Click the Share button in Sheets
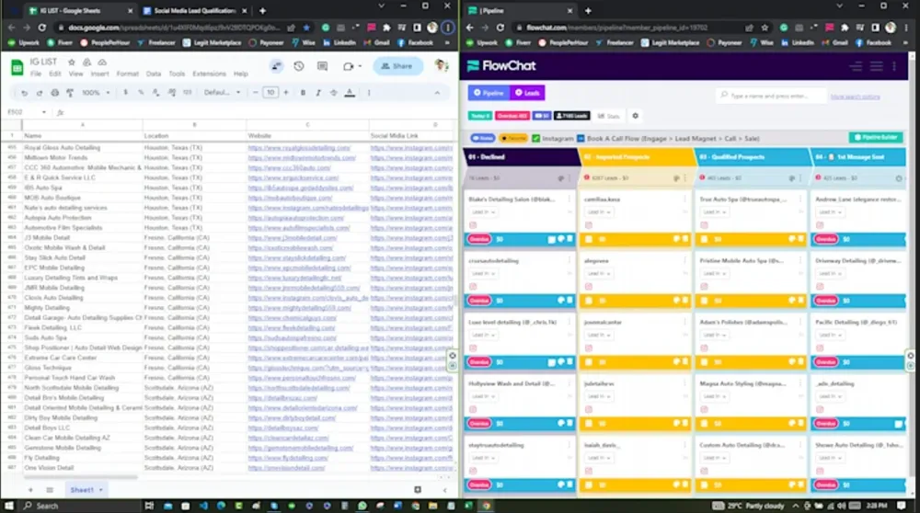The height and width of the screenshot is (513, 920). pos(397,66)
